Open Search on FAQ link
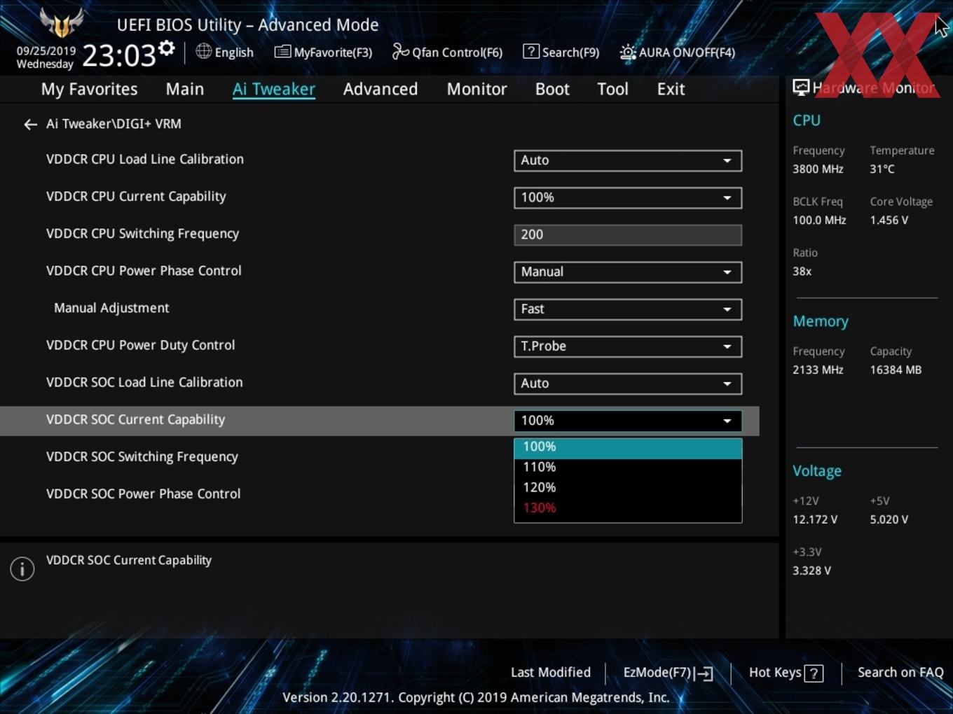The height and width of the screenshot is (714, 953). [x=900, y=672]
